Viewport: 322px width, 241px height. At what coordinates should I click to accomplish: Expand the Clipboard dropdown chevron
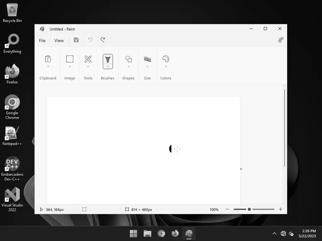(x=48, y=67)
